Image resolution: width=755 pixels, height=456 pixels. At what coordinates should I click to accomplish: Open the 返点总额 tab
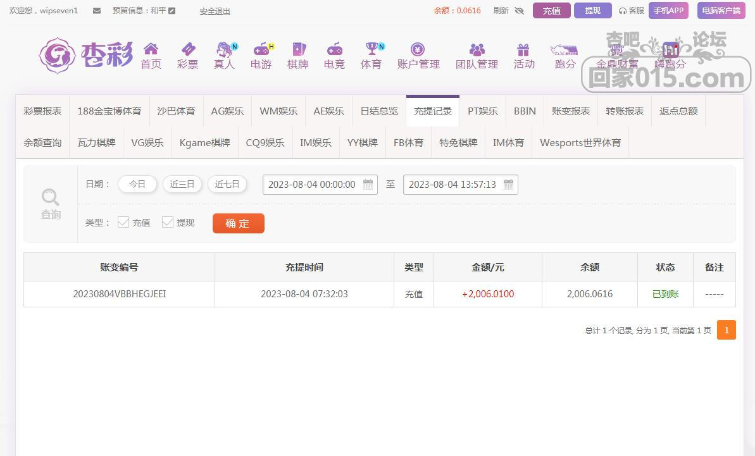[x=678, y=111]
